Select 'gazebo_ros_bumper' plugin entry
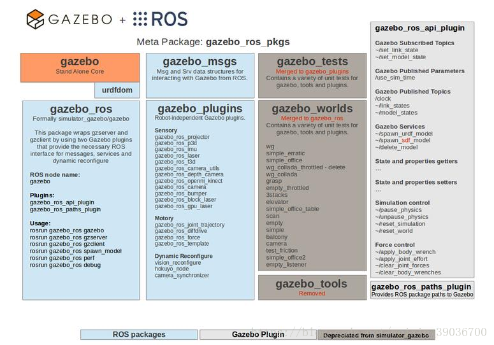494x345 pixels. 180,194
